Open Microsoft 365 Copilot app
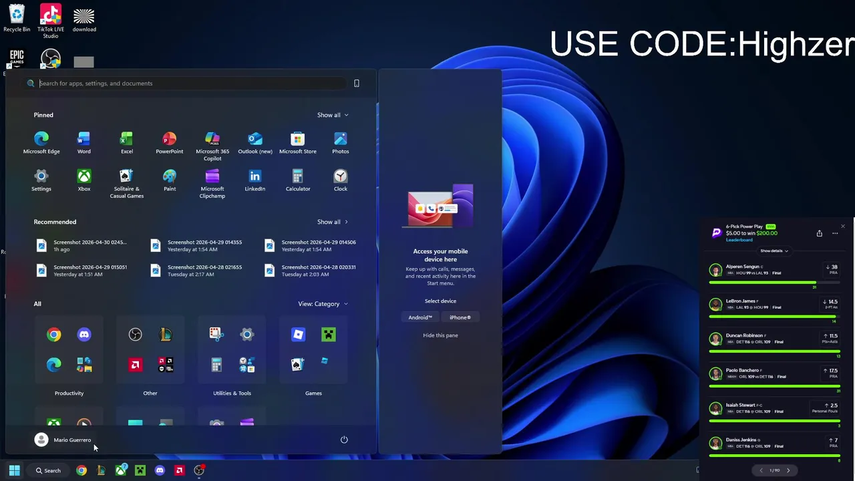855x481 pixels. tap(212, 146)
